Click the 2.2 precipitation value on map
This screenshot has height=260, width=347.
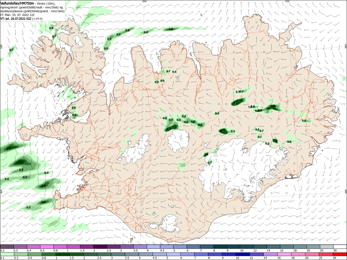click(206, 154)
